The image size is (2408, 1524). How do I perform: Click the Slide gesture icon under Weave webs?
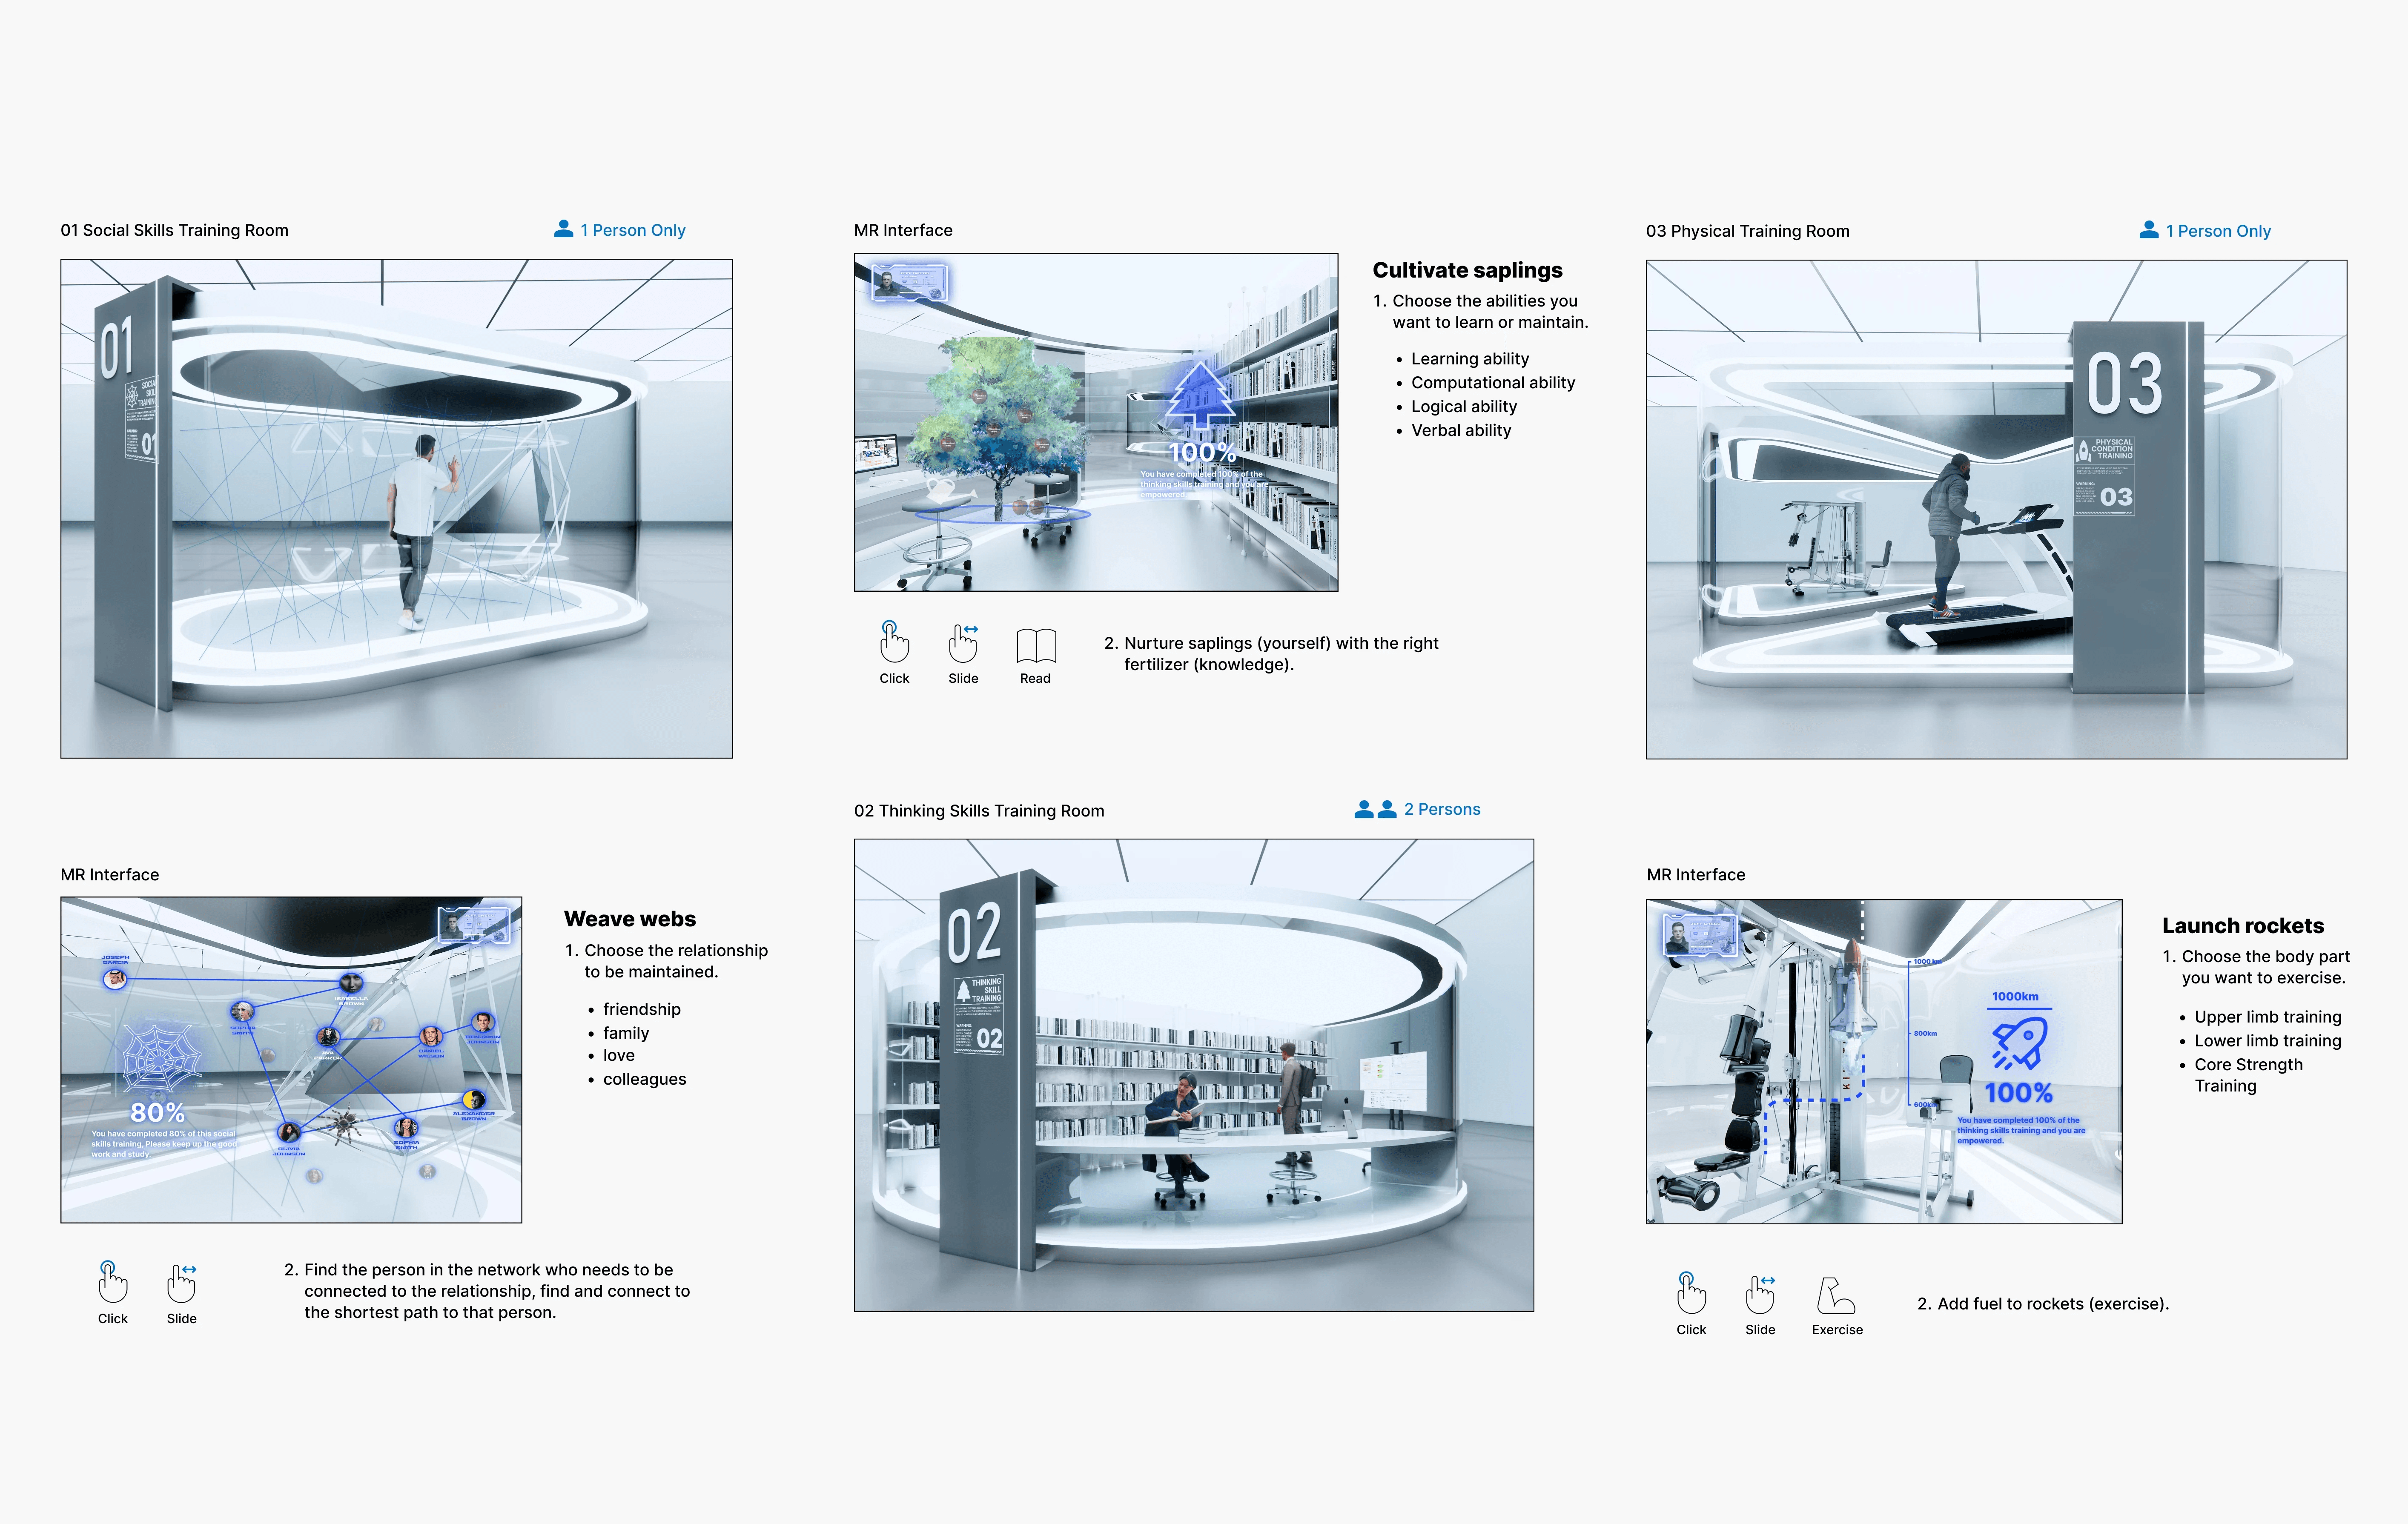point(181,1283)
